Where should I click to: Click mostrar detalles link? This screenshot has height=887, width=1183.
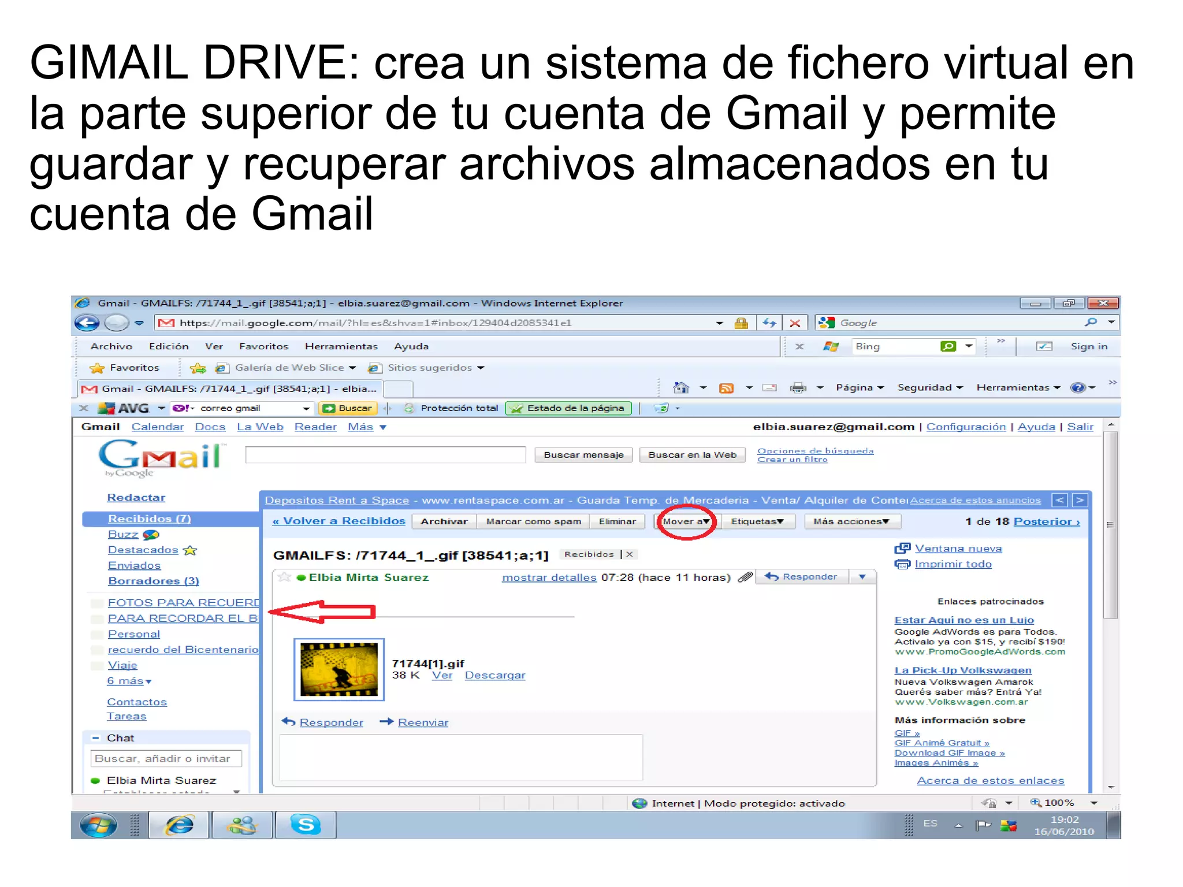[549, 577]
